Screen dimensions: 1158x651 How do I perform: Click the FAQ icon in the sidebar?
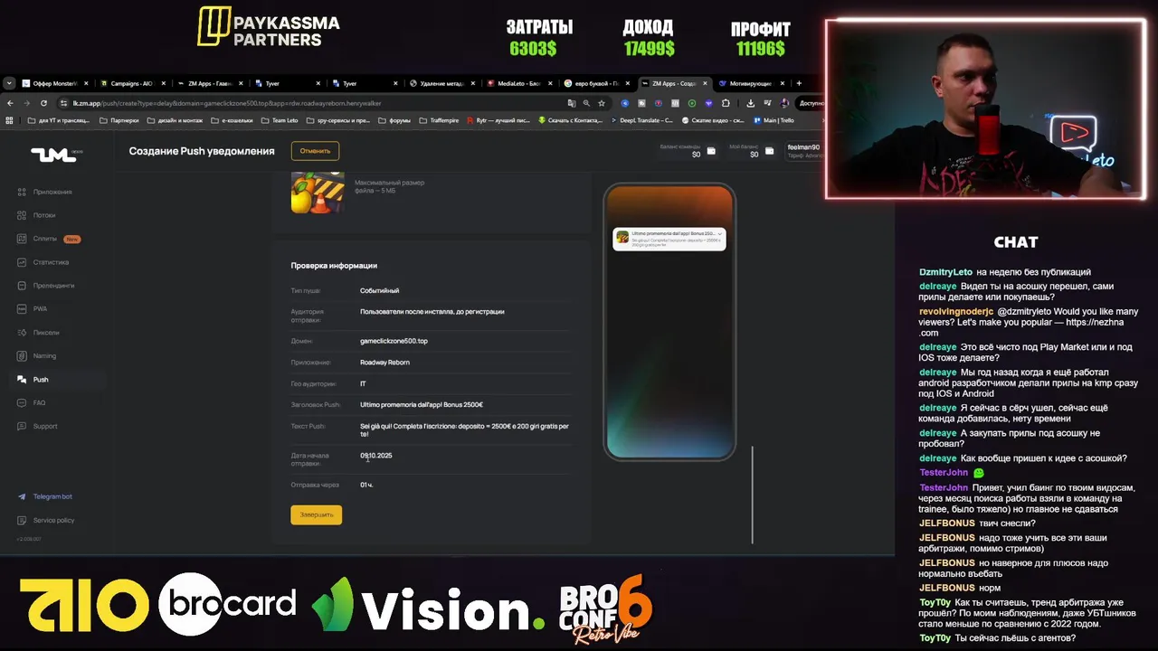(22, 403)
